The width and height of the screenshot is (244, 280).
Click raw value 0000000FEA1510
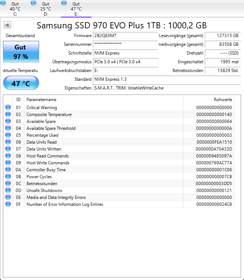point(214,142)
